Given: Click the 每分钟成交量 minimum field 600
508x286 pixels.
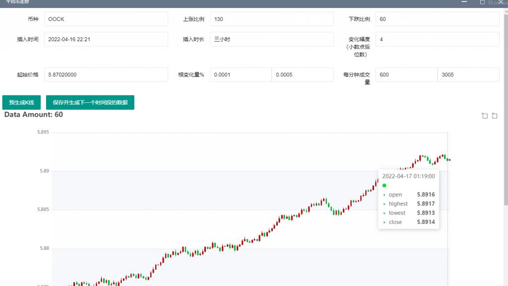Looking at the screenshot, I should 406,75.
